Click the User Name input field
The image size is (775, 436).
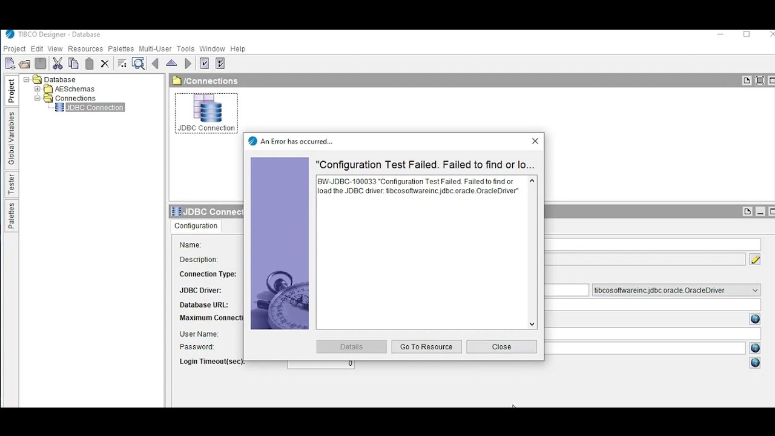(653, 334)
